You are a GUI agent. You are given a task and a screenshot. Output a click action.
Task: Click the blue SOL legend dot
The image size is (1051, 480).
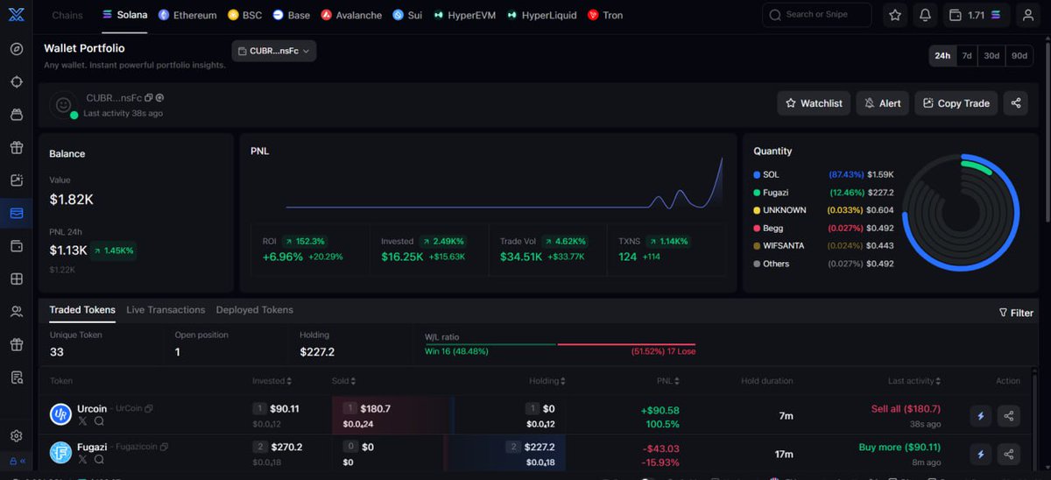click(x=757, y=175)
